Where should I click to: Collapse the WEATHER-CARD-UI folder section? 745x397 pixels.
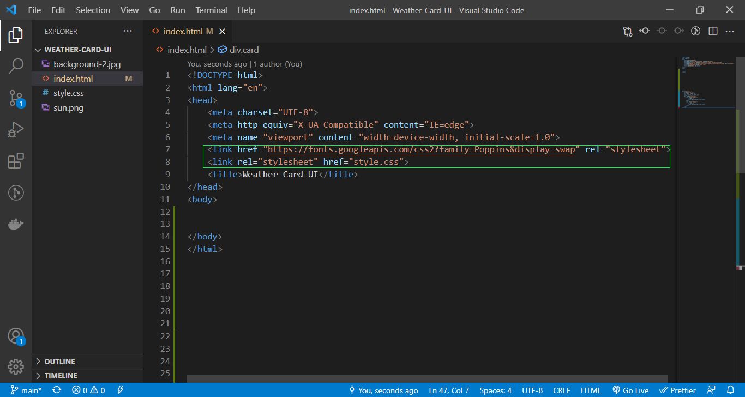coord(87,49)
